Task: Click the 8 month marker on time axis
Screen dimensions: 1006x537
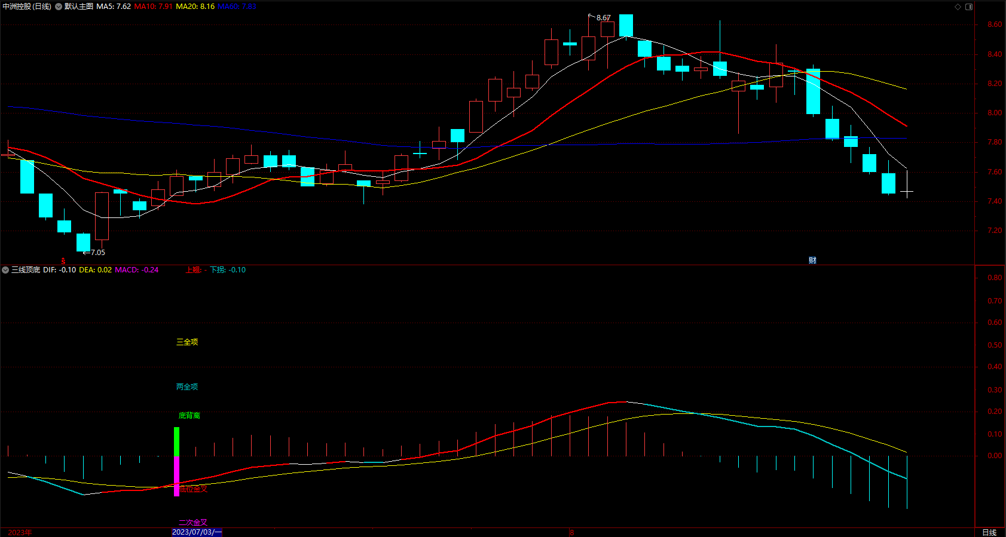Action: coord(571,532)
